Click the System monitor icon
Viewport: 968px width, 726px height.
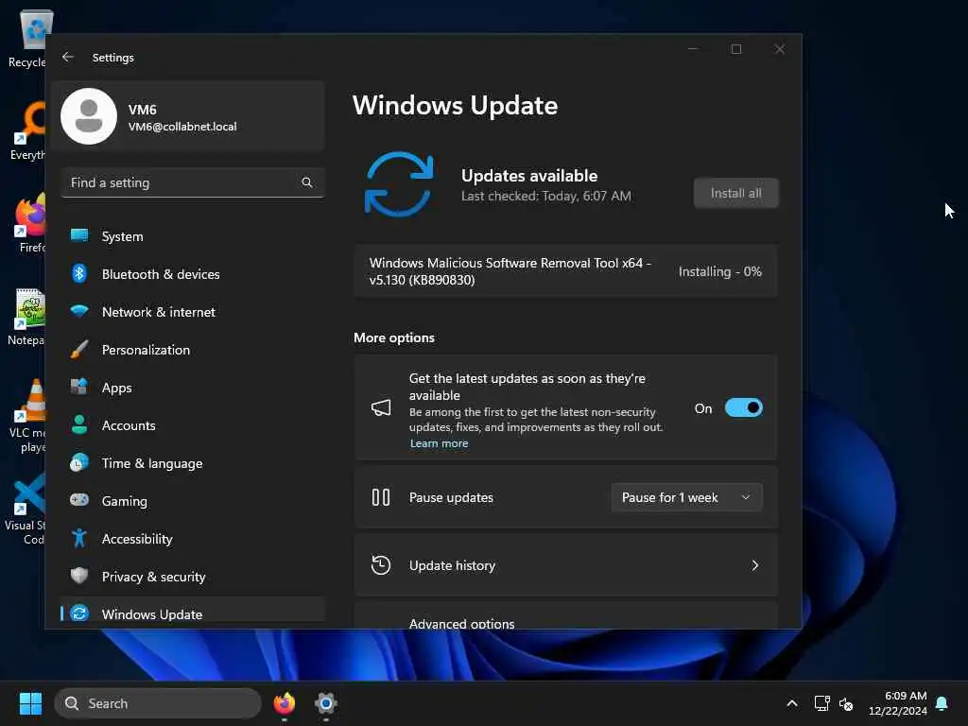coord(79,235)
